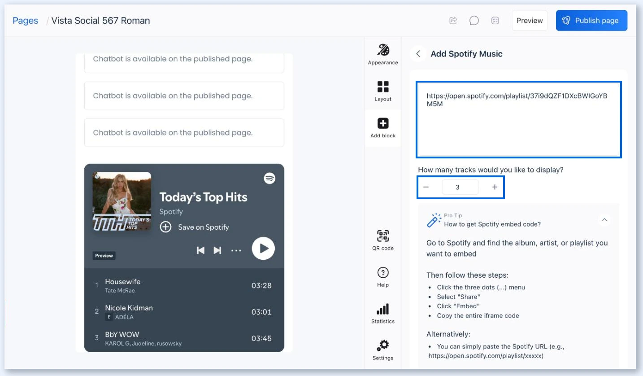Click the Preview badge in the player
Screen dimensions: 643x376
[x=104, y=256]
